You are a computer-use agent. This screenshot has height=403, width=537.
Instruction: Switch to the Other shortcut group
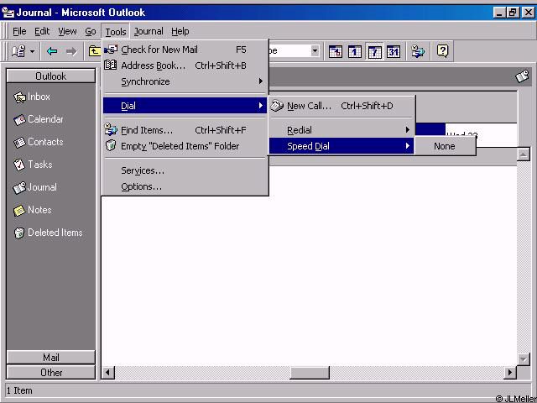50,372
